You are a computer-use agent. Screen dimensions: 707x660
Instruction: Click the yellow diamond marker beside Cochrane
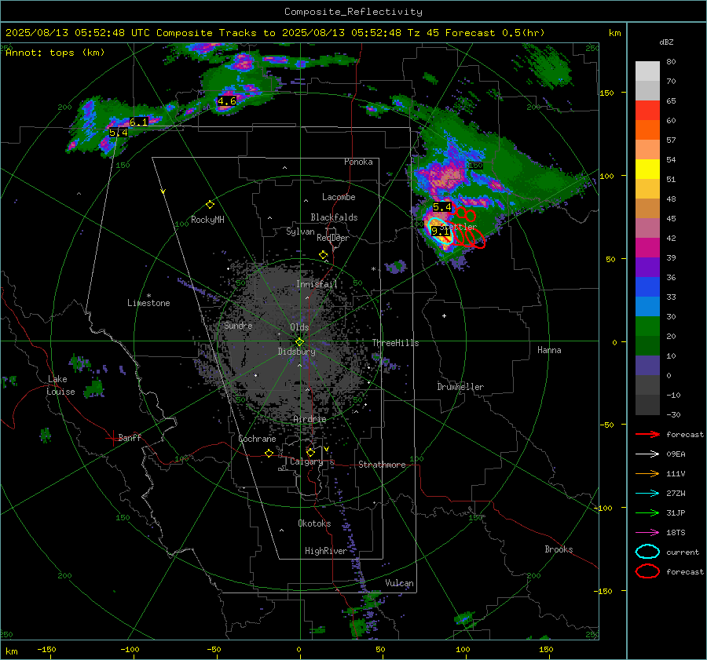269,453
